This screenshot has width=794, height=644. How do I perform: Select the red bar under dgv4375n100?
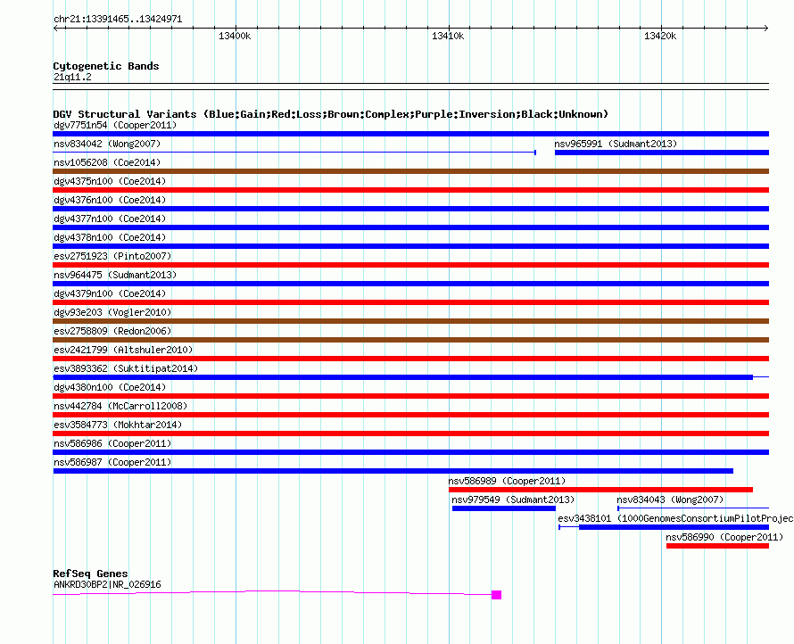pos(410,190)
